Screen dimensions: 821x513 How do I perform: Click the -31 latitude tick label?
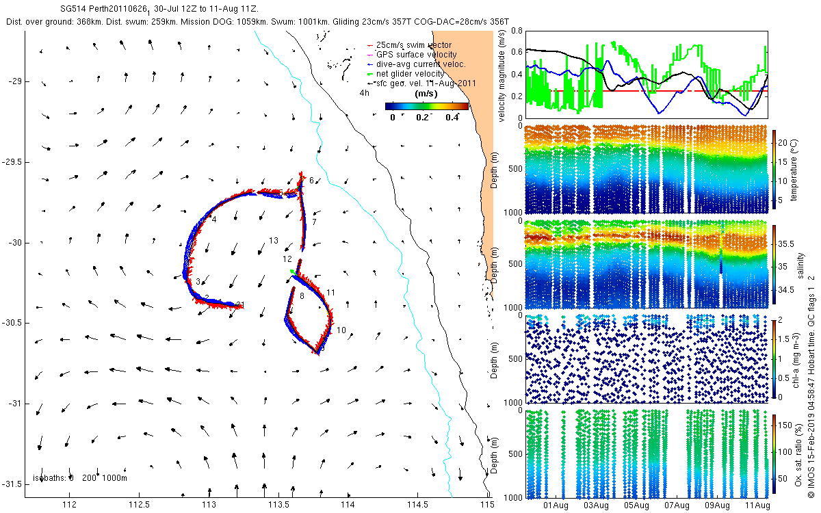click(14, 404)
